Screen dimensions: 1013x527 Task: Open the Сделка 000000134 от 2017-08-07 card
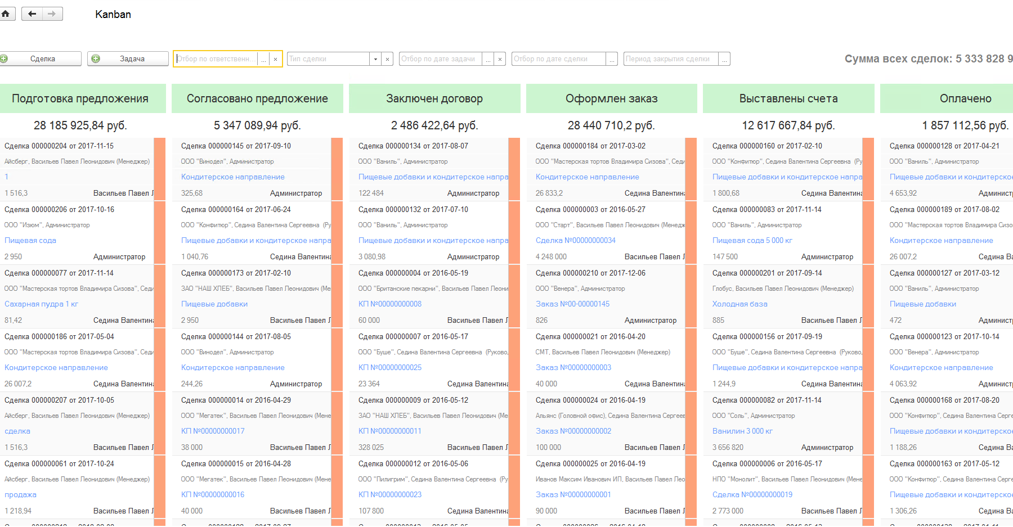[413, 146]
